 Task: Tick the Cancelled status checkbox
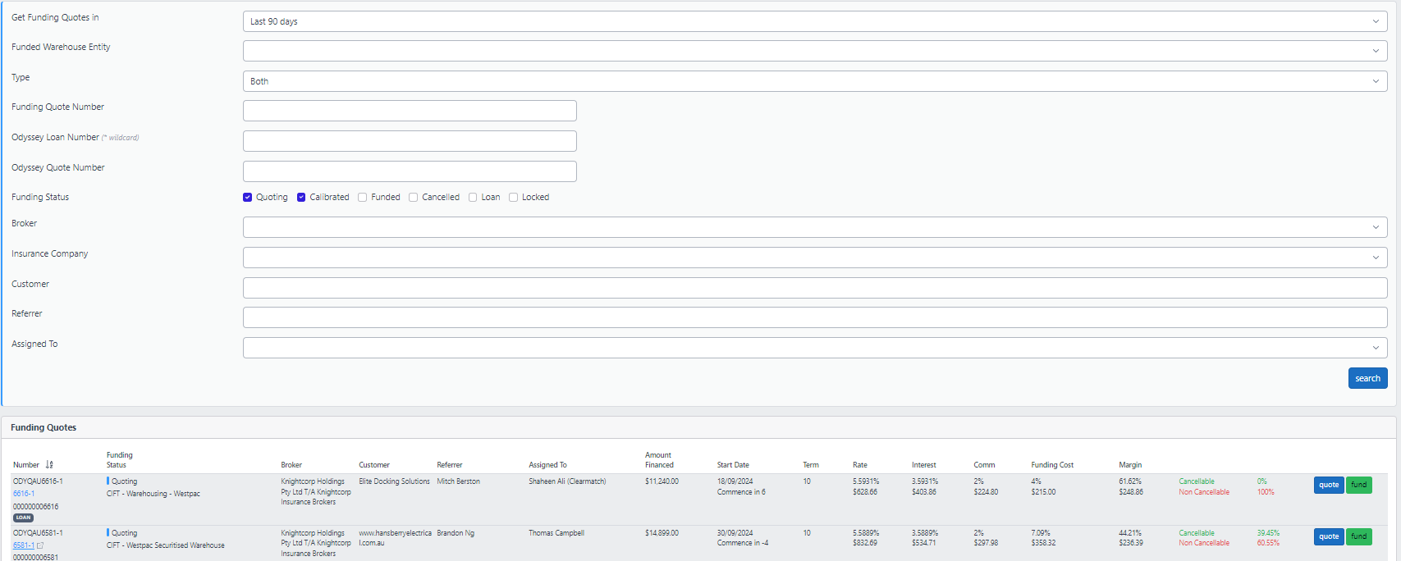(414, 198)
